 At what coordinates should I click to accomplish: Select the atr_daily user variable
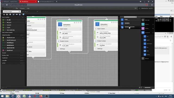pos(9,20)
